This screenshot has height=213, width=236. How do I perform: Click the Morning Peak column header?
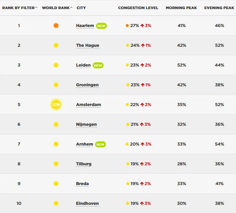tap(182, 8)
